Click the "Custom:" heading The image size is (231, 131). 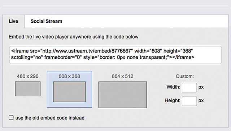tap(185, 76)
